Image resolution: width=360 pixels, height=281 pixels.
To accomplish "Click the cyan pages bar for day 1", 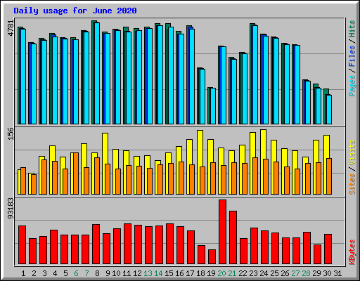I will pyautogui.click(x=23, y=77).
